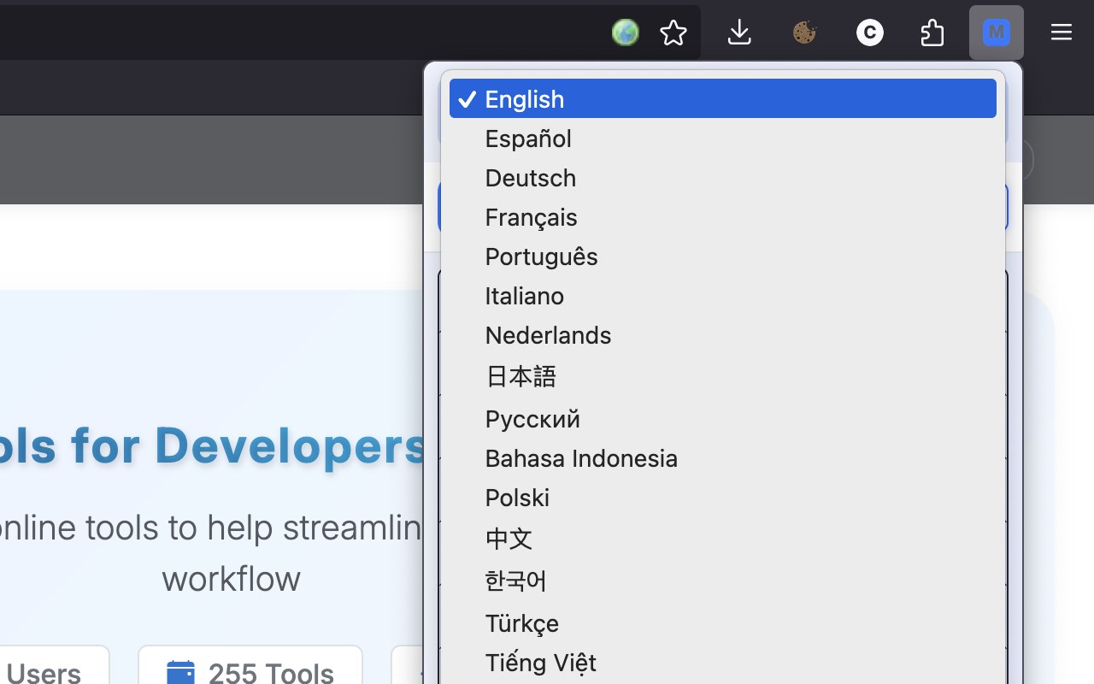Image resolution: width=1094 pixels, height=684 pixels.
Task: Select Português language option
Action: coord(722,256)
